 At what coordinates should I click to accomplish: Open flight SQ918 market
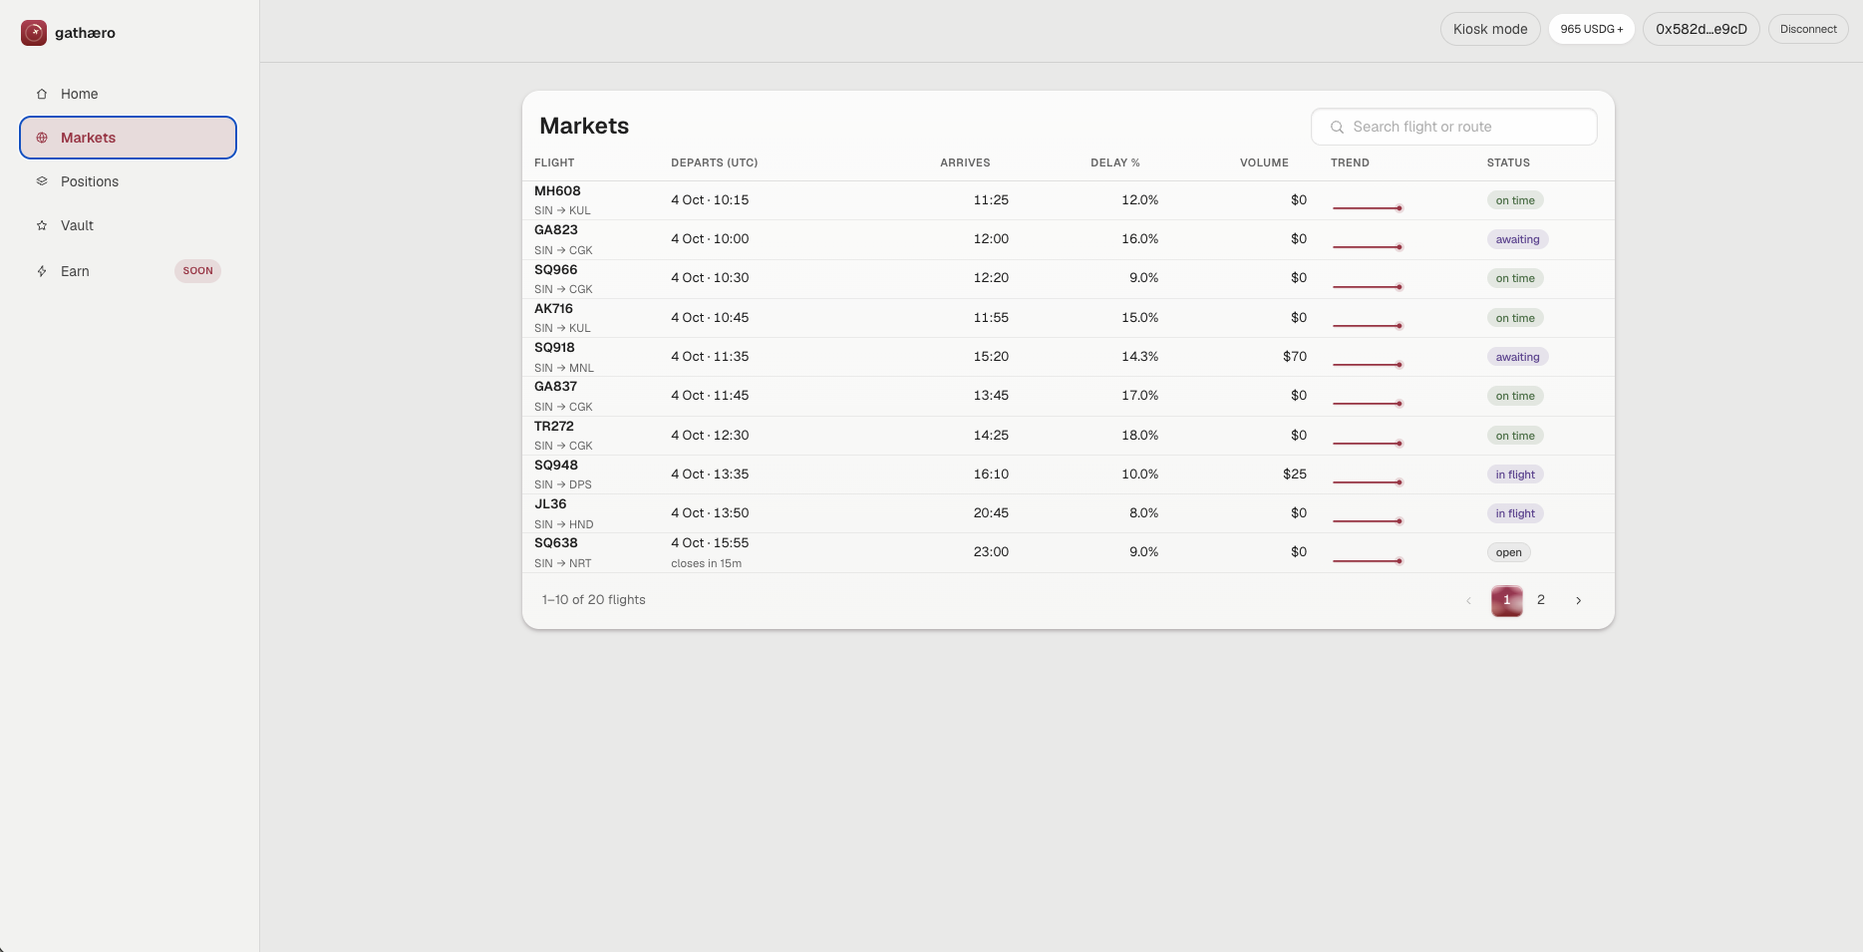[x=1068, y=357]
